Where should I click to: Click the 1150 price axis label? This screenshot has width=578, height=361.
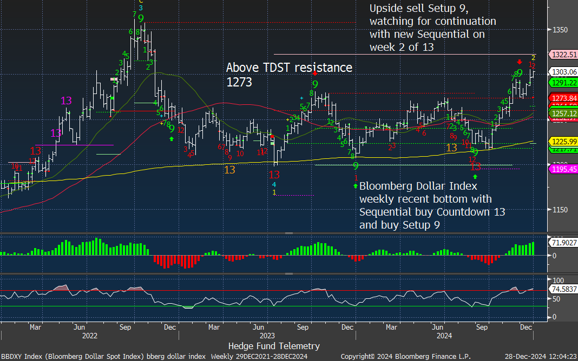[x=560, y=210]
